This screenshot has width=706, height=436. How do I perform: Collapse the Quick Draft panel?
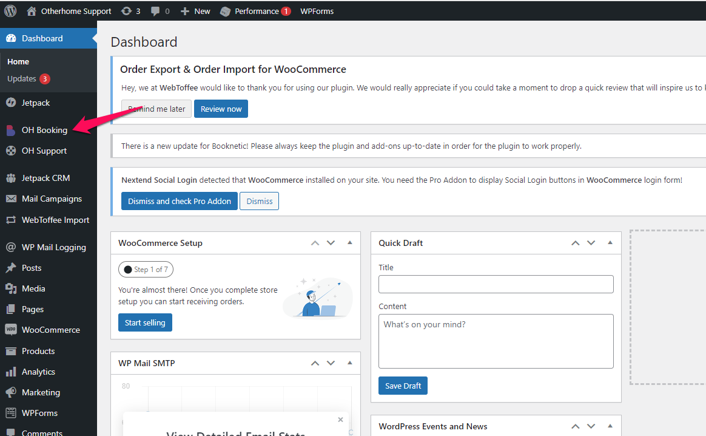[610, 242]
